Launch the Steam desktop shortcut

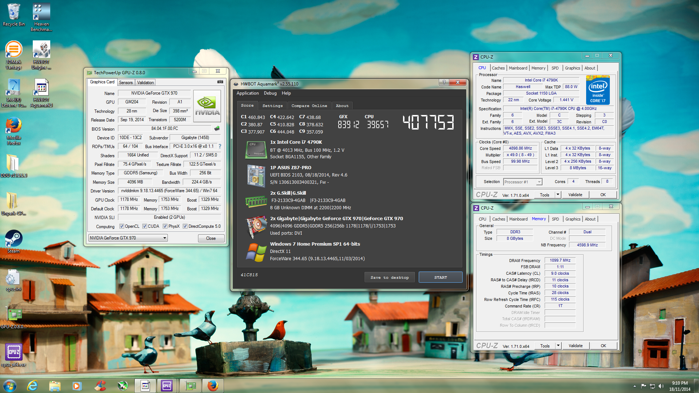[x=14, y=241]
